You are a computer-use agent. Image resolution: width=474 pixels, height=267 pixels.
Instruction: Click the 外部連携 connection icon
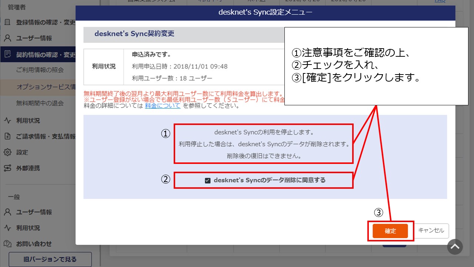coord(7,168)
